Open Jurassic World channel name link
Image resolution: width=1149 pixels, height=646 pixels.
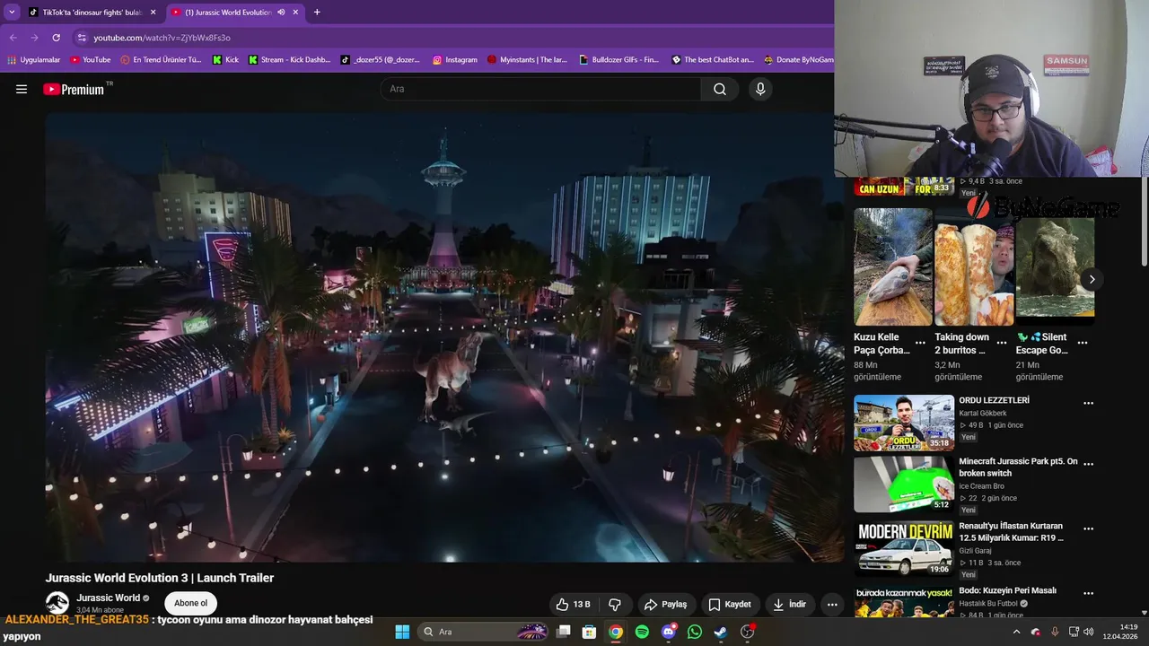click(108, 598)
